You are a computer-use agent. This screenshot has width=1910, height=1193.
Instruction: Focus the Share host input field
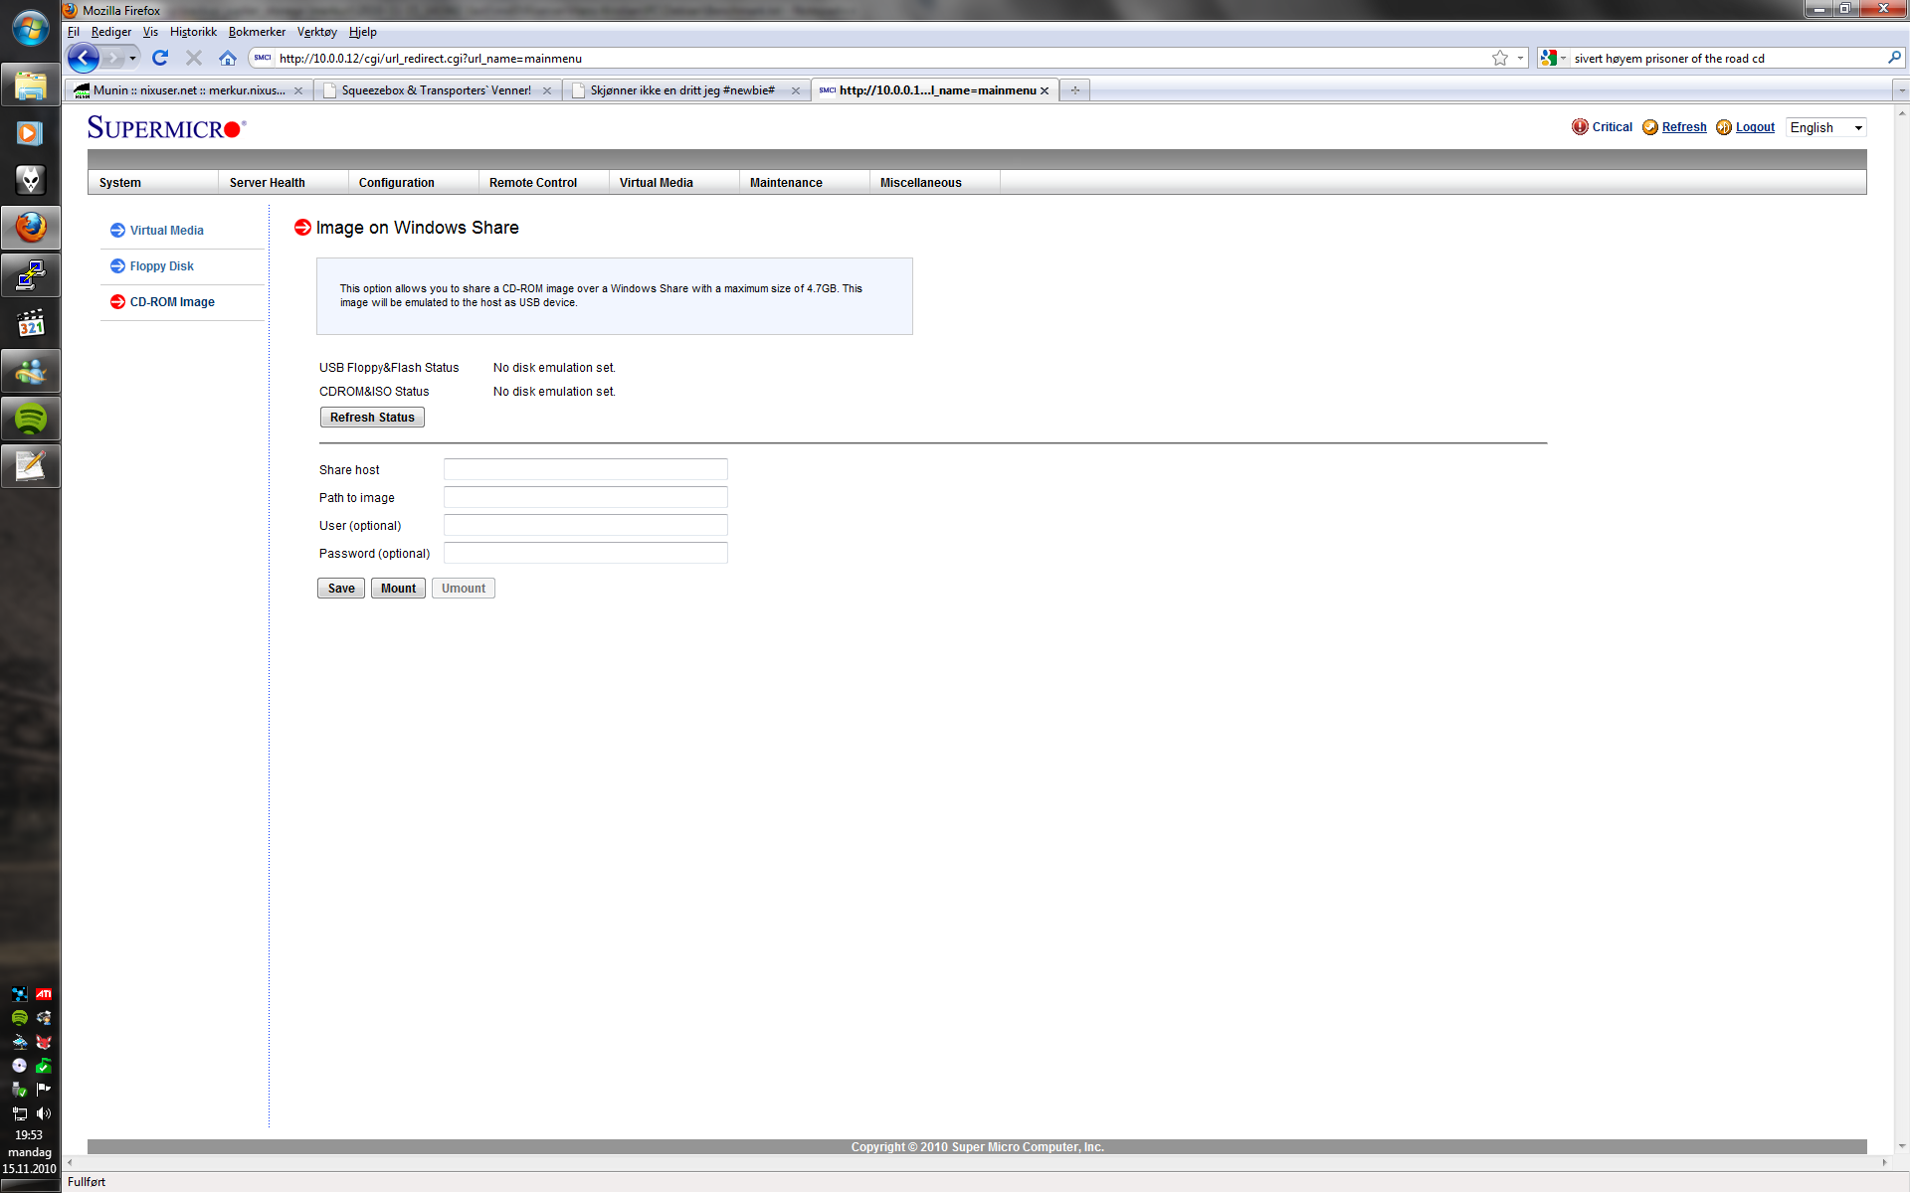click(585, 469)
